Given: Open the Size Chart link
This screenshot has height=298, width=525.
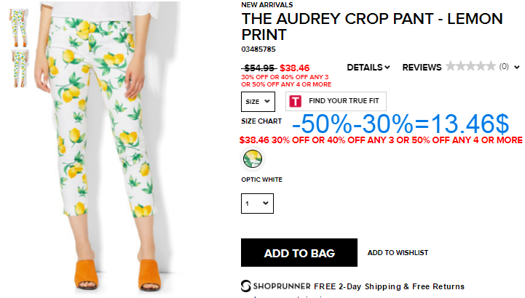Looking at the screenshot, I should click(x=261, y=121).
